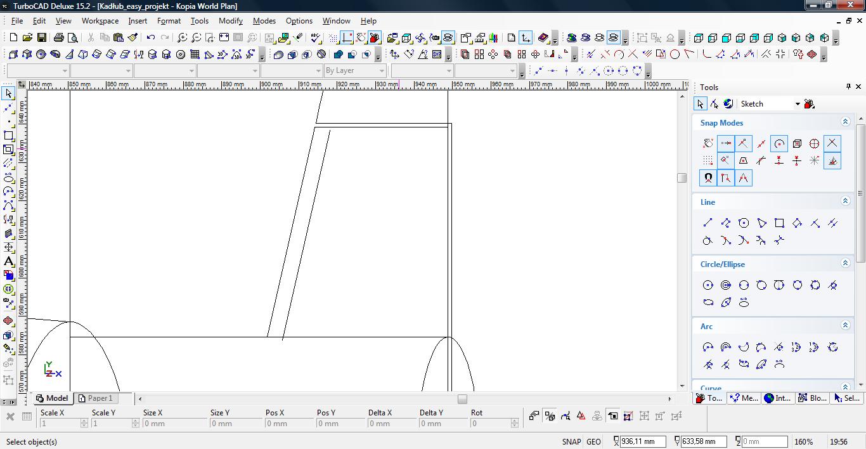Screen dimensions: 866x449
Task: Click GEO button in status bar
Action: [x=593, y=441]
